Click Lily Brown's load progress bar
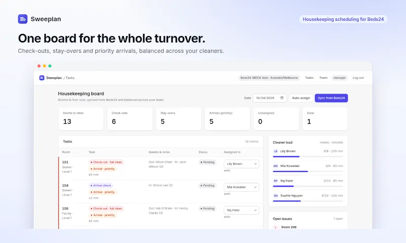Viewport: 406px width, 243px height. (x=308, y=157)
